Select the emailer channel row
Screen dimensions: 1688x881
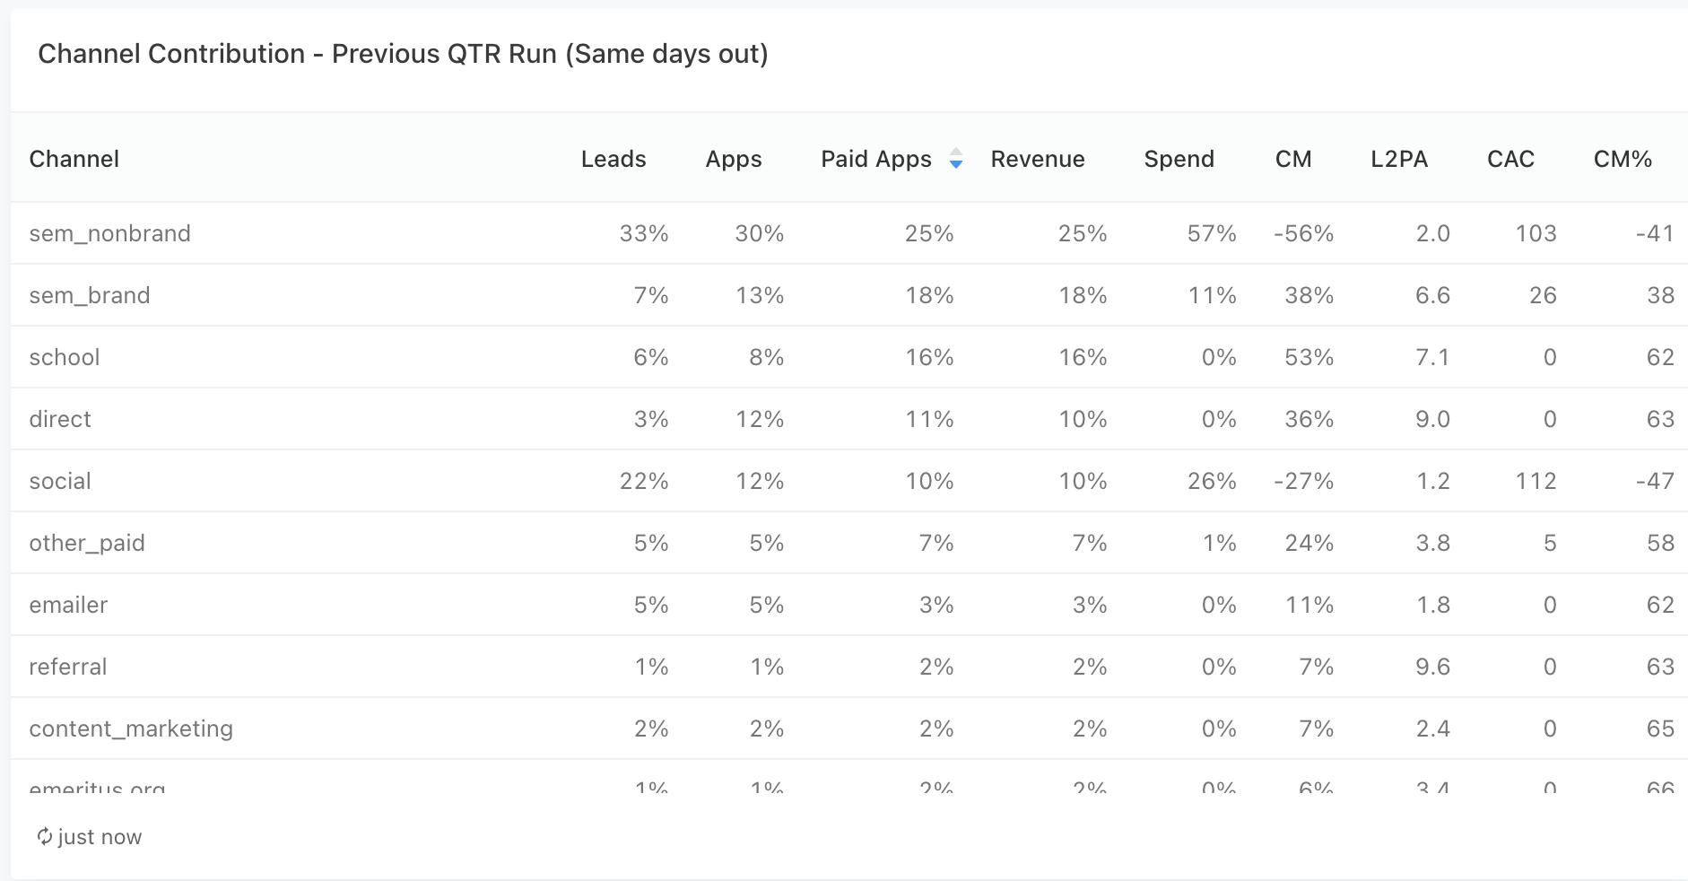pyautogui.click(x=68, y=605)
